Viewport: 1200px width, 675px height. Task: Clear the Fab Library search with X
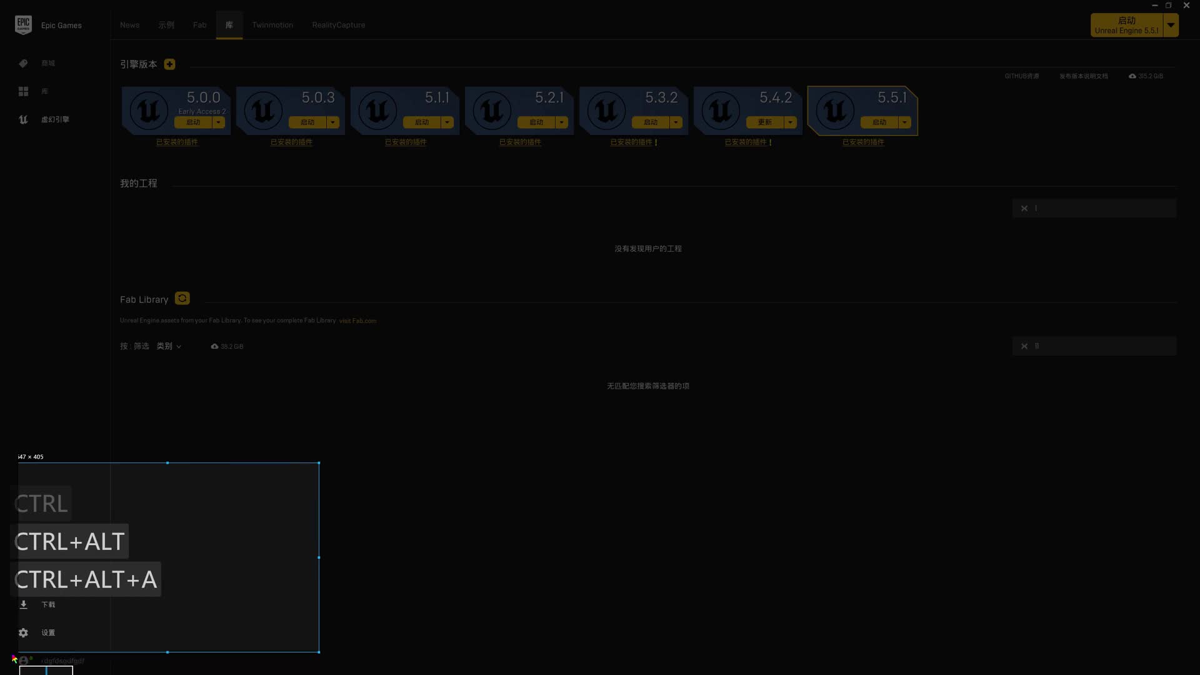pyautogui.click(x=1024, y=346)
